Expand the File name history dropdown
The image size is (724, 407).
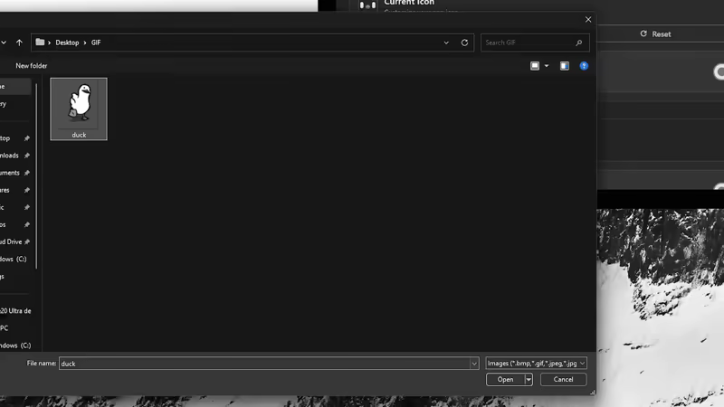pyautogui.click(x=474, y=364)
